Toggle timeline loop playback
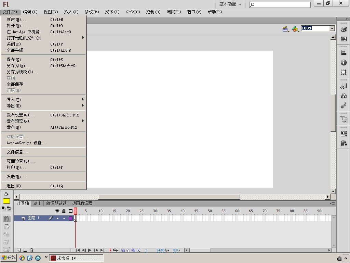The width and height of the screenshot is (350, 263). coord(116,250)
